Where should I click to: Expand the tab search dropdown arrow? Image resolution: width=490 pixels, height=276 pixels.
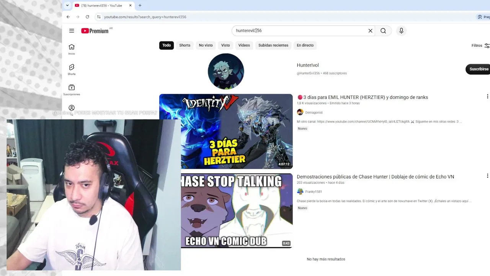click(67, 5)
